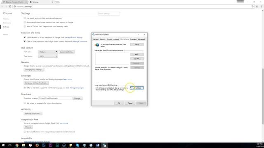Screen dimensions: 264x148
Task: Click the LAN settings button
Action: click(x=137, y=88)
